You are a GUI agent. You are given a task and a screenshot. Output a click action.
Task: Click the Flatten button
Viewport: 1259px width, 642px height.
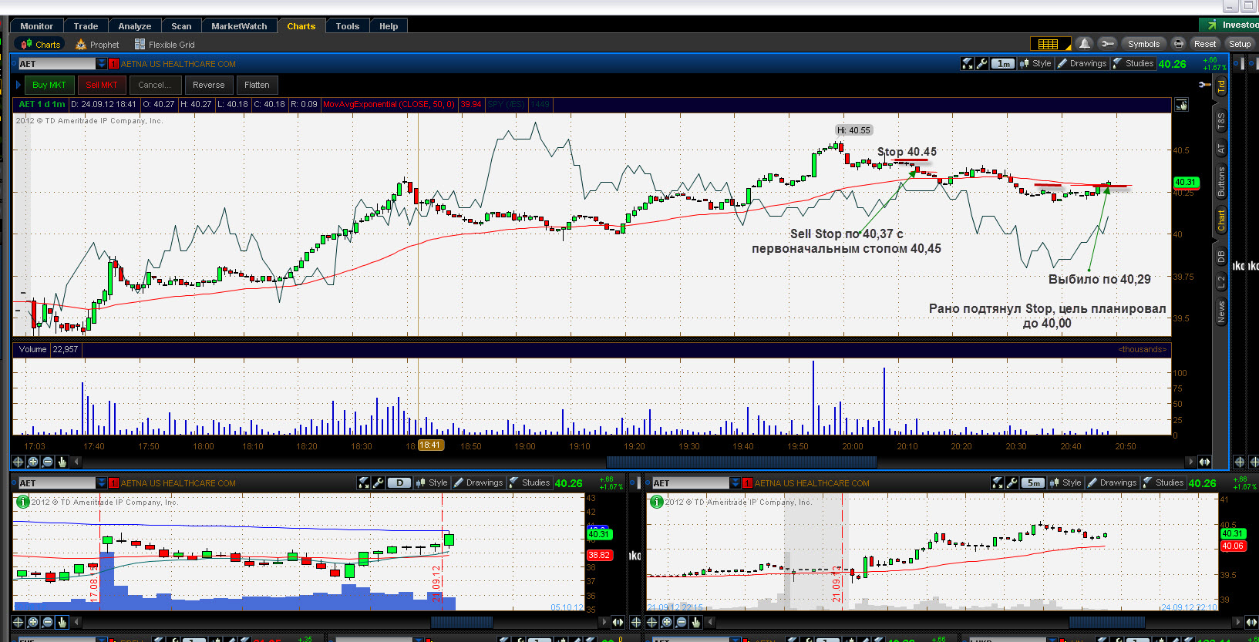257,85
